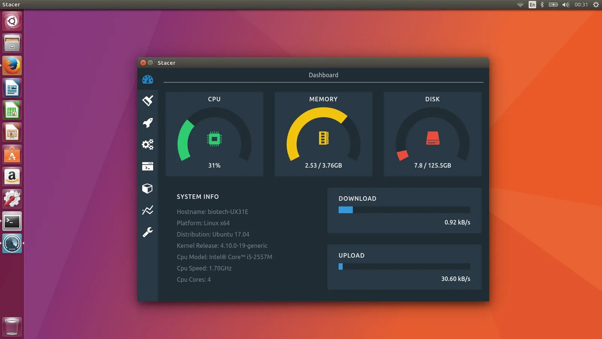Viewport: 602px width, 339px height.
Task: Open the Bluetooth indicator in top panel
Action: pyautogui.click(x=542, y=5)
